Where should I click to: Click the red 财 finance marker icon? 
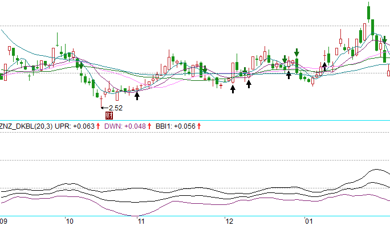(x=109, y=116)
